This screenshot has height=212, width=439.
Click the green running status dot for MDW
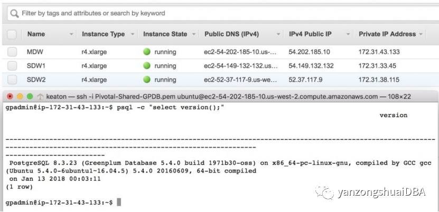[x=147, y=52]
